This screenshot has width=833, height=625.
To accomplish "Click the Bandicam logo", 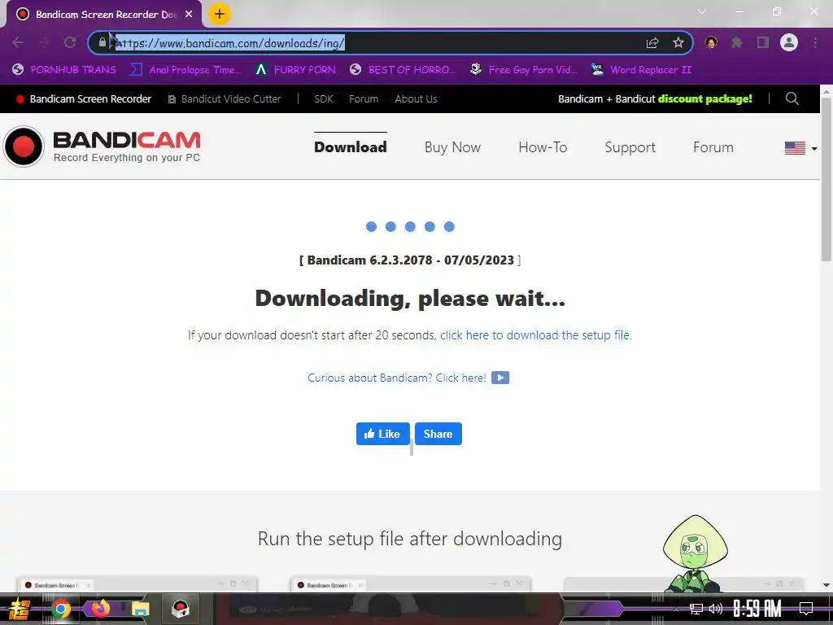I will [x=102, y=146].
